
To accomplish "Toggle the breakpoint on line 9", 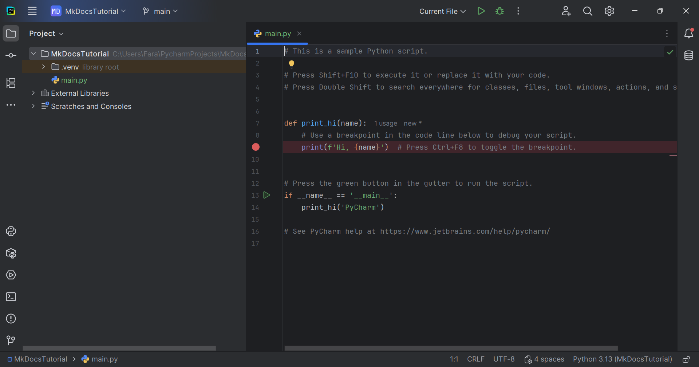I will (256, 147).
